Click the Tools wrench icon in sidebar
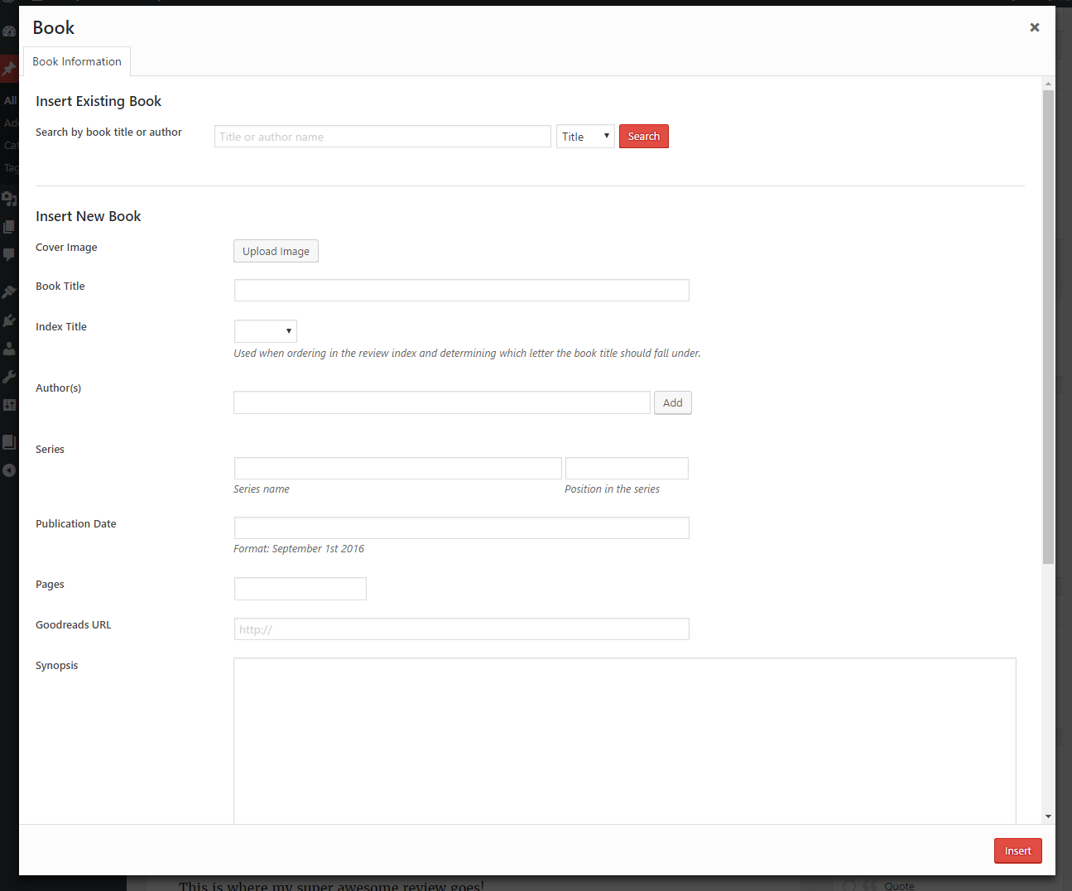Image resolution: width=1072 pixels, height=891 pixels. 9,377
